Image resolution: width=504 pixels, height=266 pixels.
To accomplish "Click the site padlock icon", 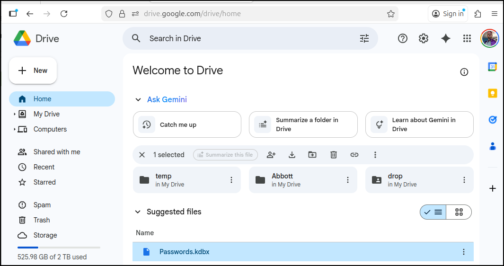I will [x=122, y=14].
